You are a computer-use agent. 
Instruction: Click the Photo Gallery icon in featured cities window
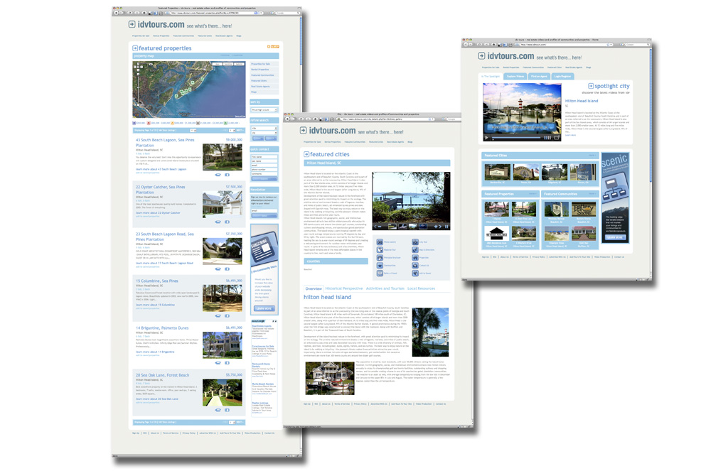coord(380,242)
